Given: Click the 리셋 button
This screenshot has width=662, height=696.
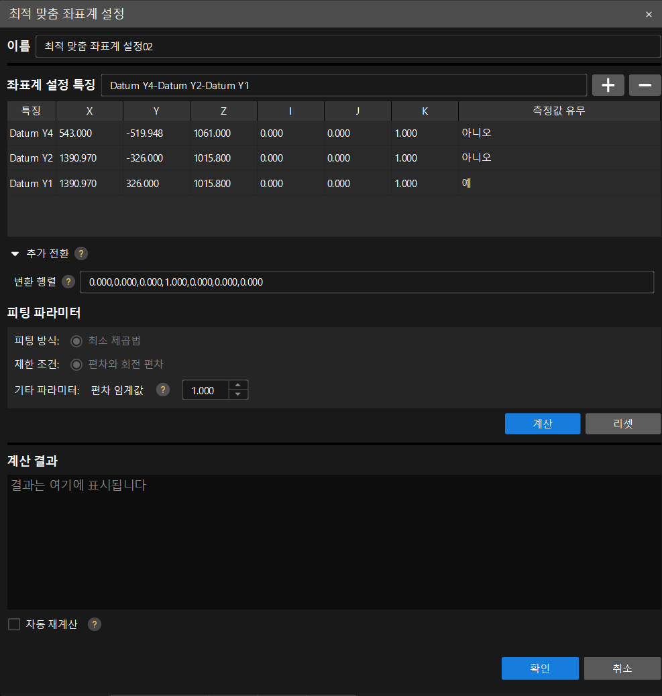Looking at the screenshot, I should (x=623, y=424).
